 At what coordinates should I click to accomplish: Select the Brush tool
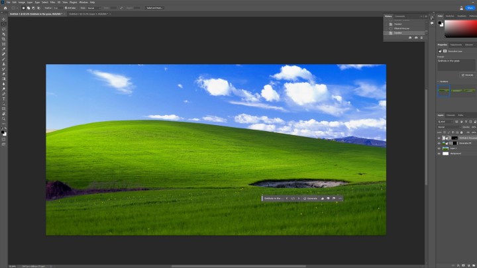click(x=4, y=59)
